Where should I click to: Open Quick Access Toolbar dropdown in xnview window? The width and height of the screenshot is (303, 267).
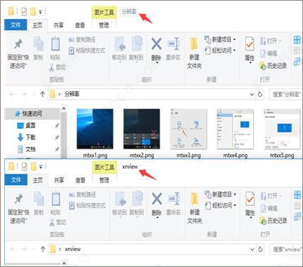click(41, 167)
